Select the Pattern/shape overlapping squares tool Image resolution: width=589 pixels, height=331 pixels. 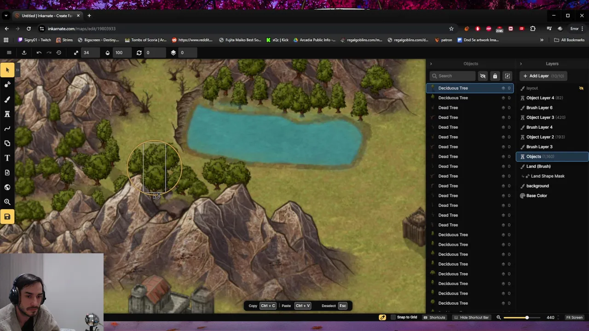(7, 143)
